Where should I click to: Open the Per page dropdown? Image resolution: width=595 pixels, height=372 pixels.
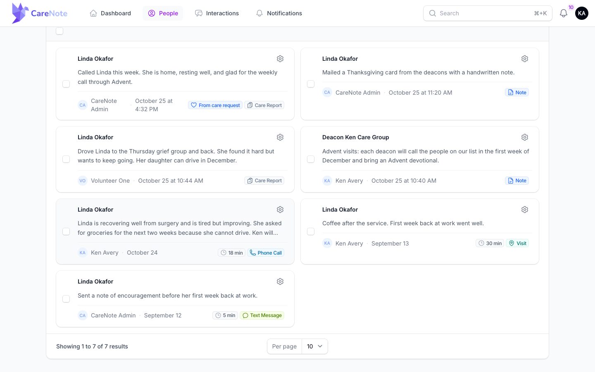point(315,346)
